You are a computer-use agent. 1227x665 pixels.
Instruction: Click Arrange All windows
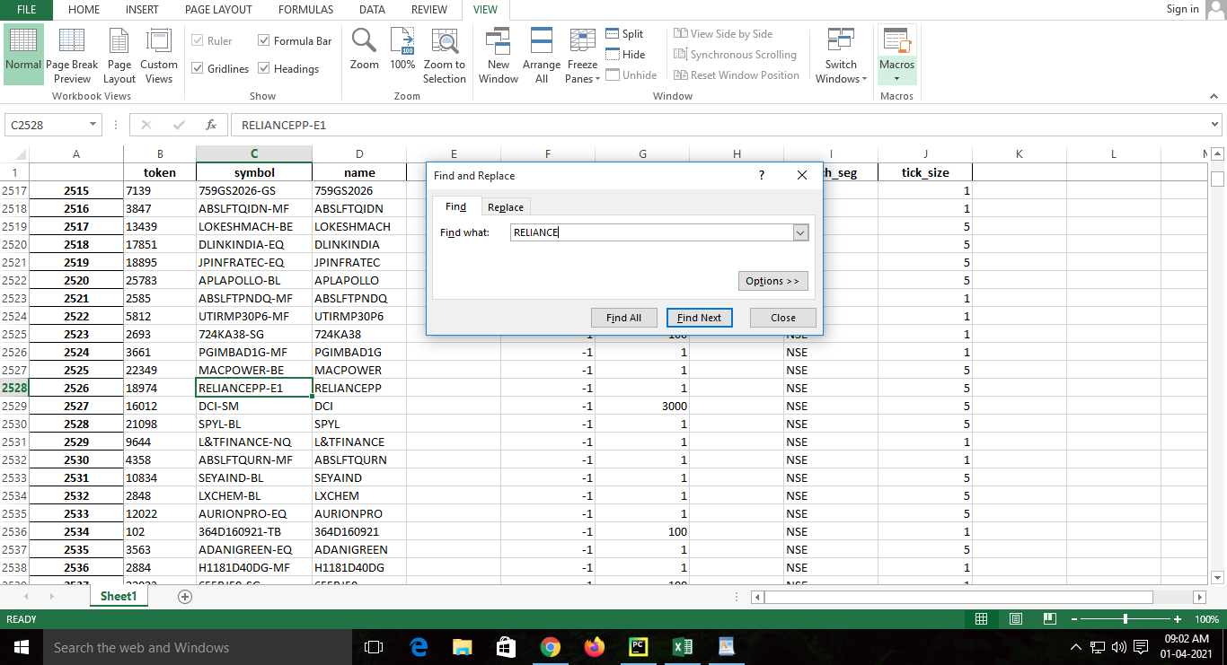tap(542, 54)
